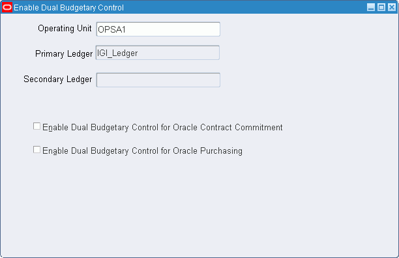Image resolution: width=399 pixels, height=258 pixels.
Task: Click into the empty Secondary Ledger field
Action: pyautogui.click(x=158, y=80)
